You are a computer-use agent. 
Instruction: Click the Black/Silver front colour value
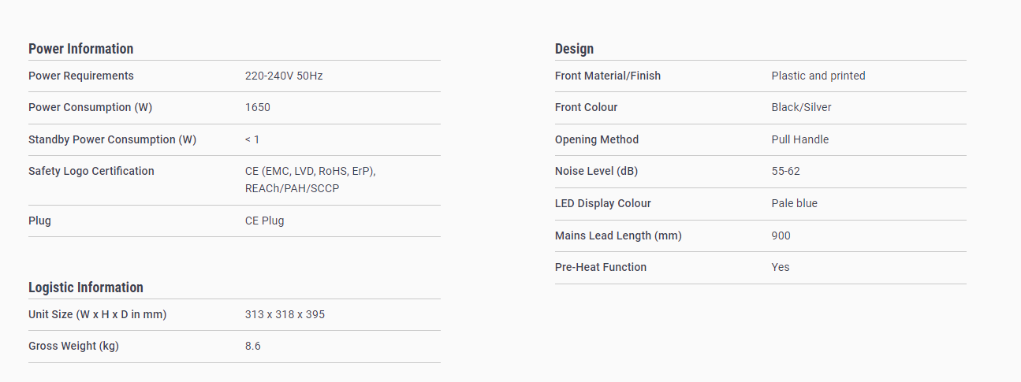[x=801, y=108]
